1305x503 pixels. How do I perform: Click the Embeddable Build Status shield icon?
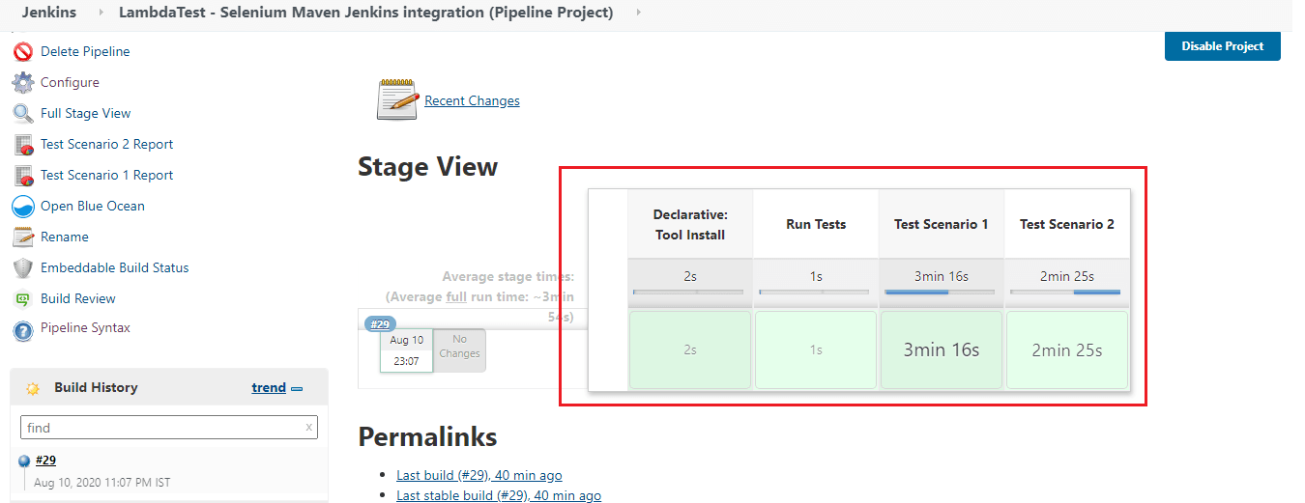coord(23,268)
